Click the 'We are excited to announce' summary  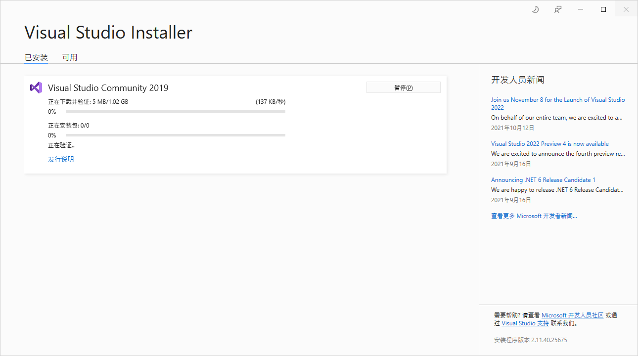(558, 154)
